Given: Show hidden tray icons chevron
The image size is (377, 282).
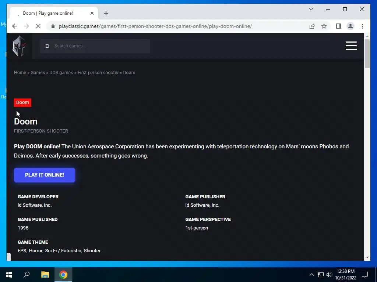Looking at the screenshot, I should tap(311, 275).
